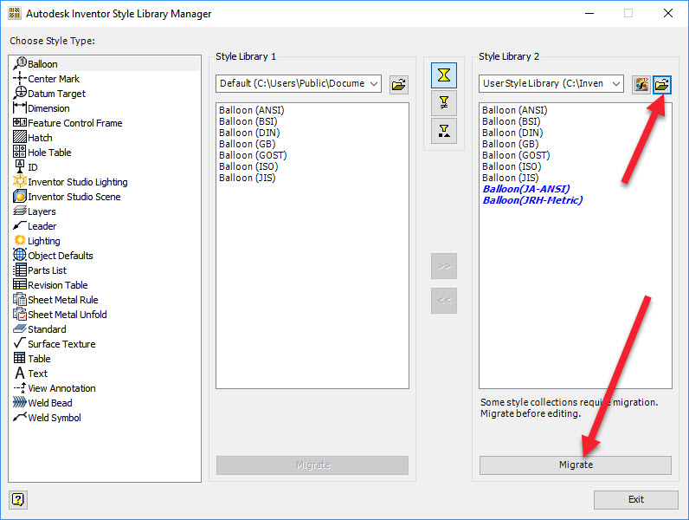Choose Inventor Studio Scene style type

67,197
